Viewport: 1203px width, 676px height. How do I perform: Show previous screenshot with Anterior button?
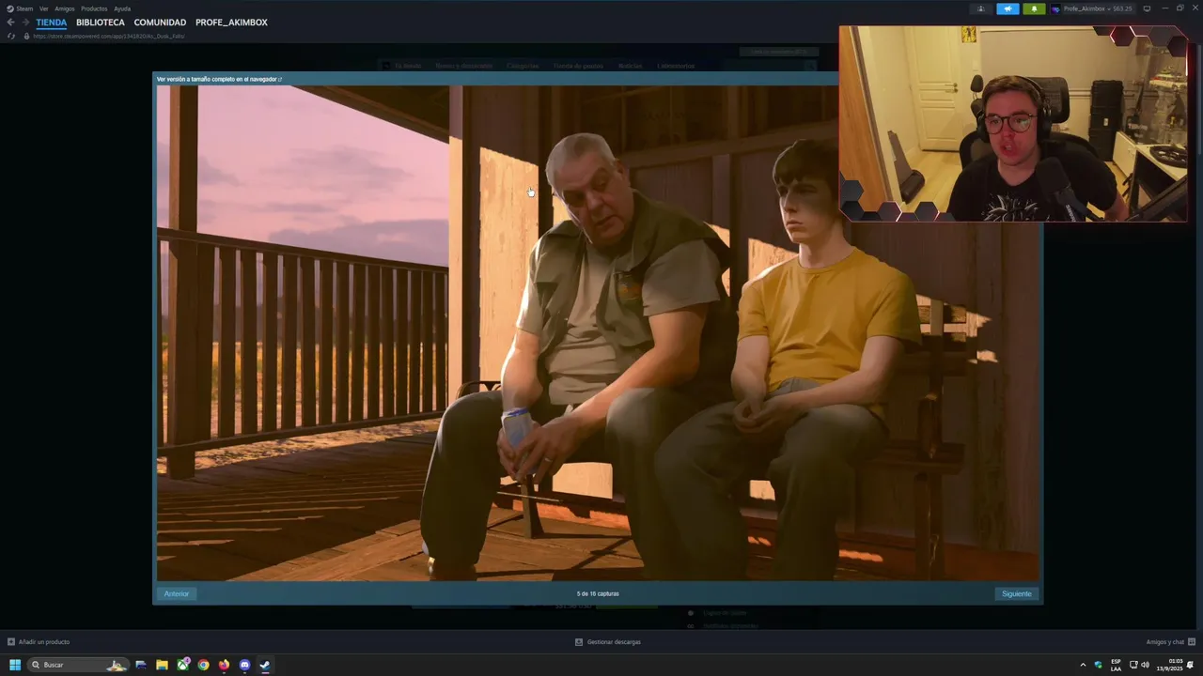177,593
